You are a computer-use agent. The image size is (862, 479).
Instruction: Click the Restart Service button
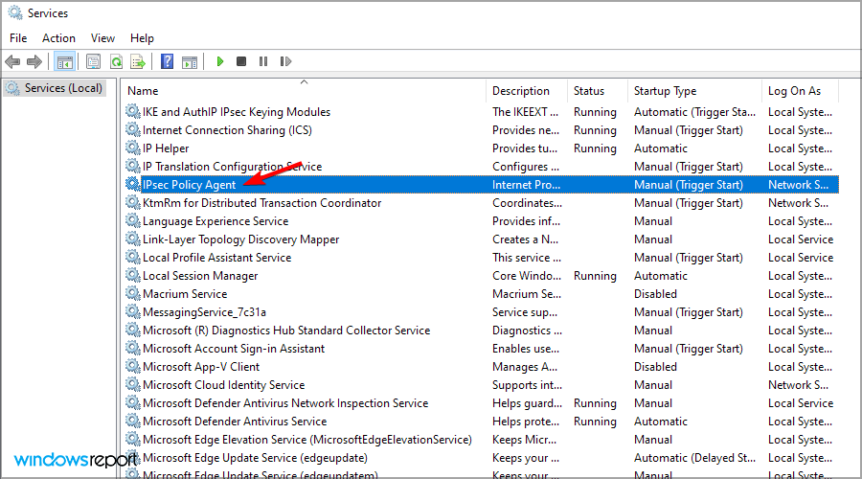(x=285, y=61)
